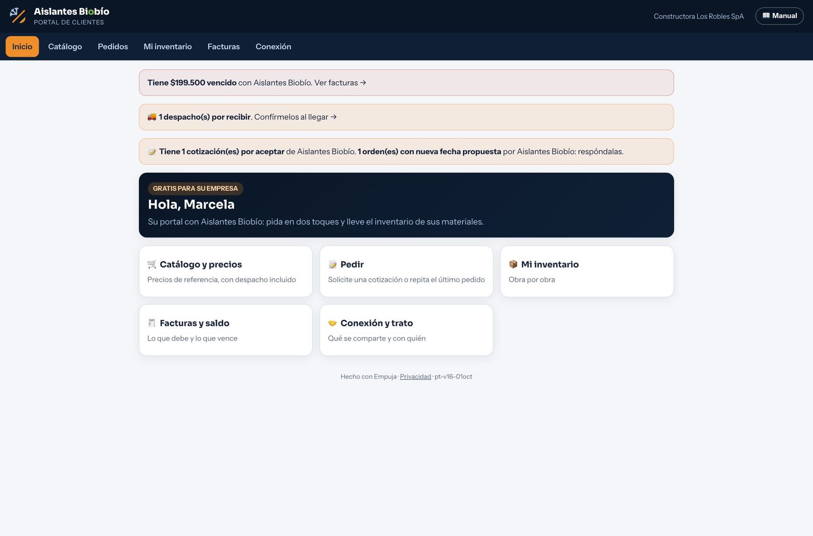Screen dimensions: 813x536
Task: Click 'Constructora Los Robles SpA' company name
Action: 699,16
